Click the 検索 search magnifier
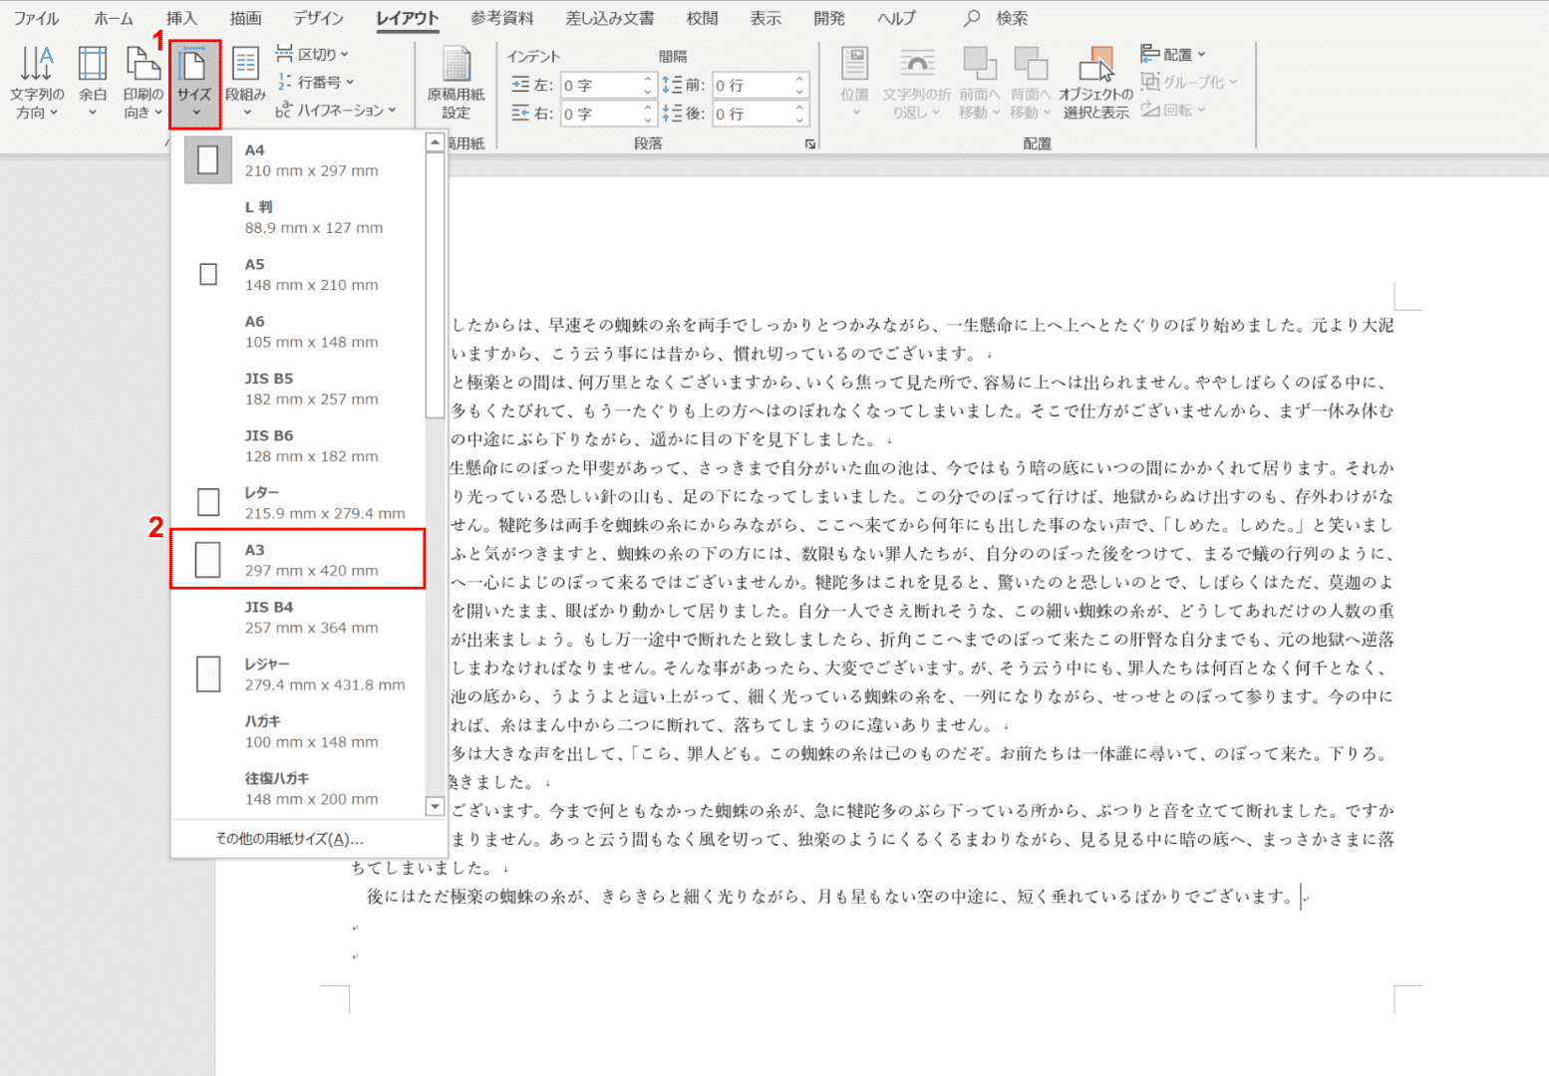 click(x=972, y=18)
